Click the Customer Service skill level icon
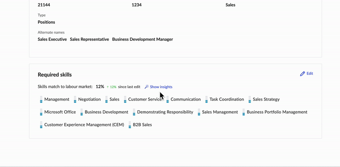This screenshot has width=340, height=167. pos(125,99)
